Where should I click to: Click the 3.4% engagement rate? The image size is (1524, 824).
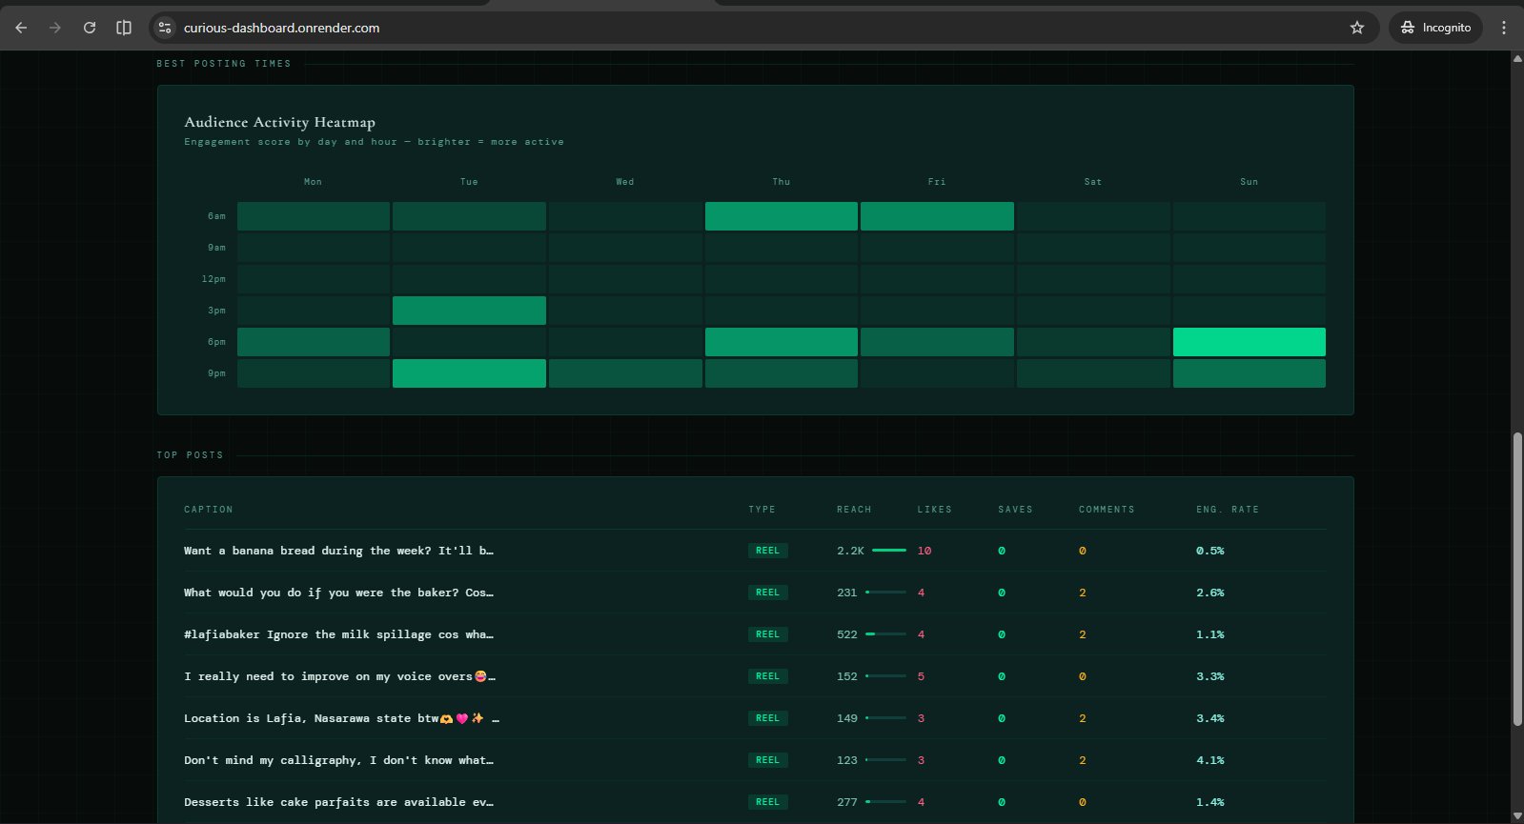tap(1210, 718)
